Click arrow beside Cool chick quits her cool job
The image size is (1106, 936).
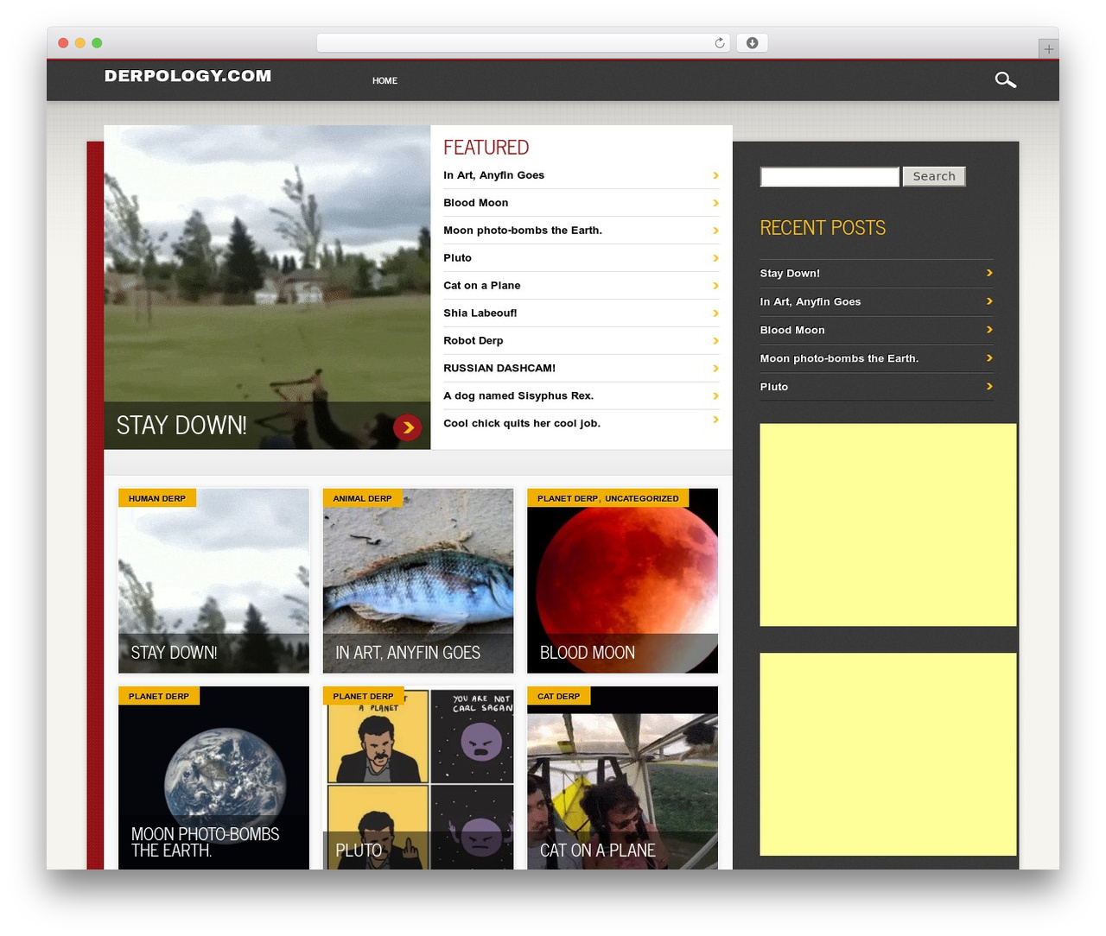715,420
